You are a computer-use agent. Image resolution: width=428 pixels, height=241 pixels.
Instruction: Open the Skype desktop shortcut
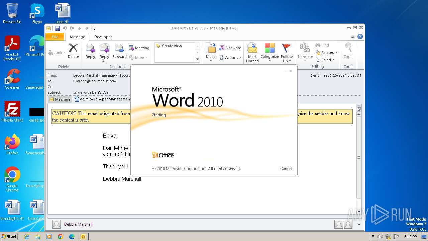[x=37, y=13]
